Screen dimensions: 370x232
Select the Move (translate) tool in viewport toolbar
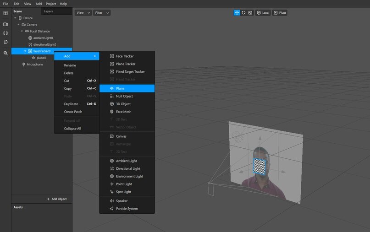(237, 13)
